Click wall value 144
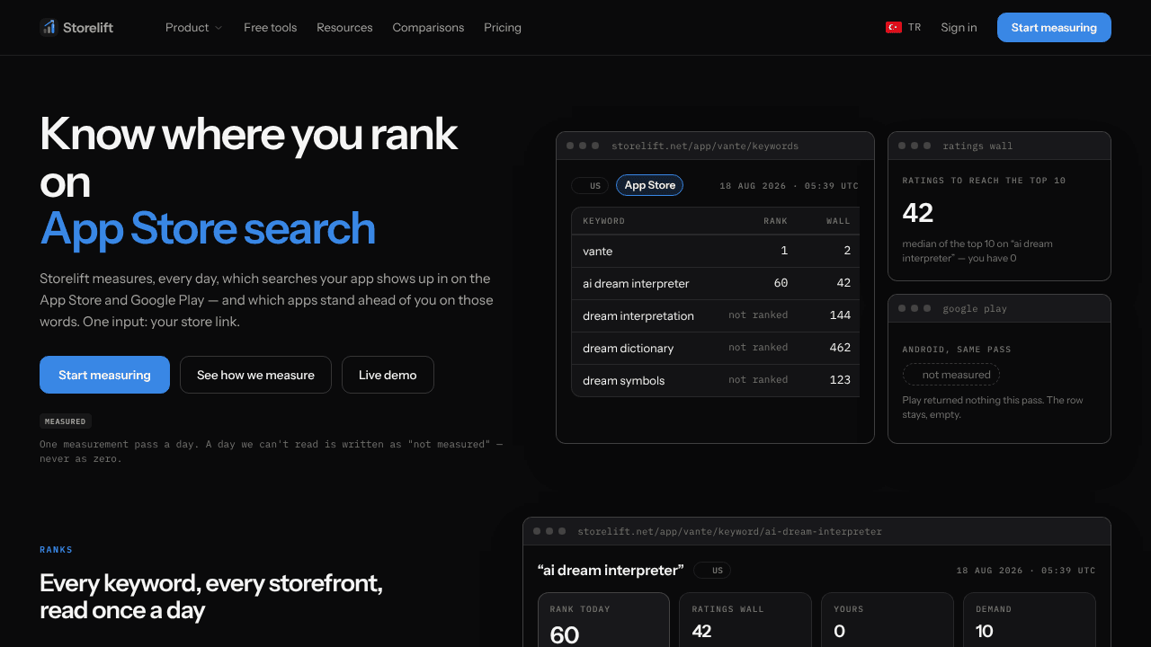This screenshot has width=1151, height=647. [x=841, y=315]
